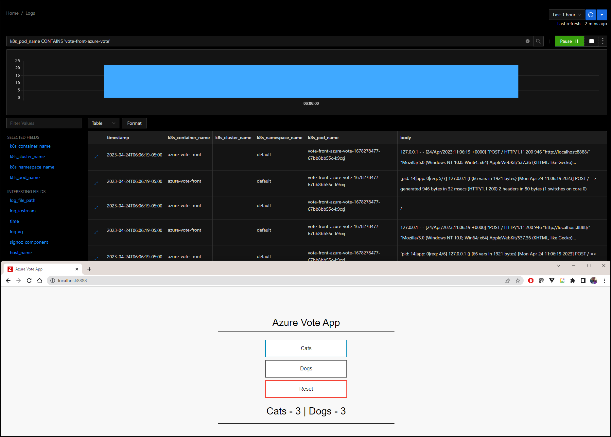611x437 pixels.
Task: Add log_iostream interesting field
Action: 23,211
